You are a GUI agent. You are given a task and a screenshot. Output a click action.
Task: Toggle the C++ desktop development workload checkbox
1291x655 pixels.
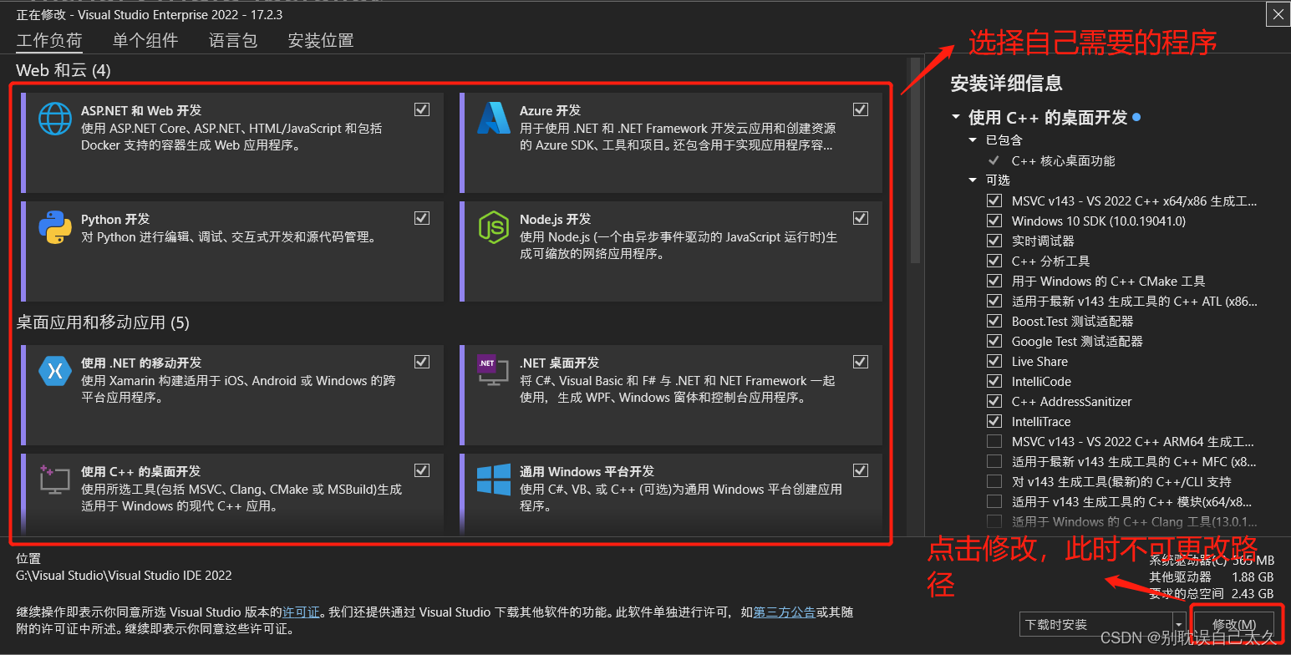422,470
